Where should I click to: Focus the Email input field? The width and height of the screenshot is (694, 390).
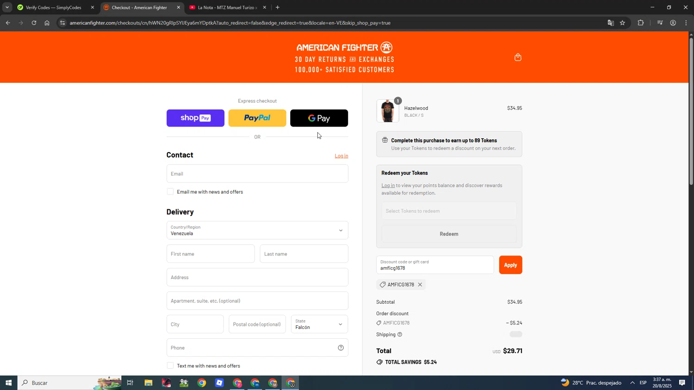(257, 174)
